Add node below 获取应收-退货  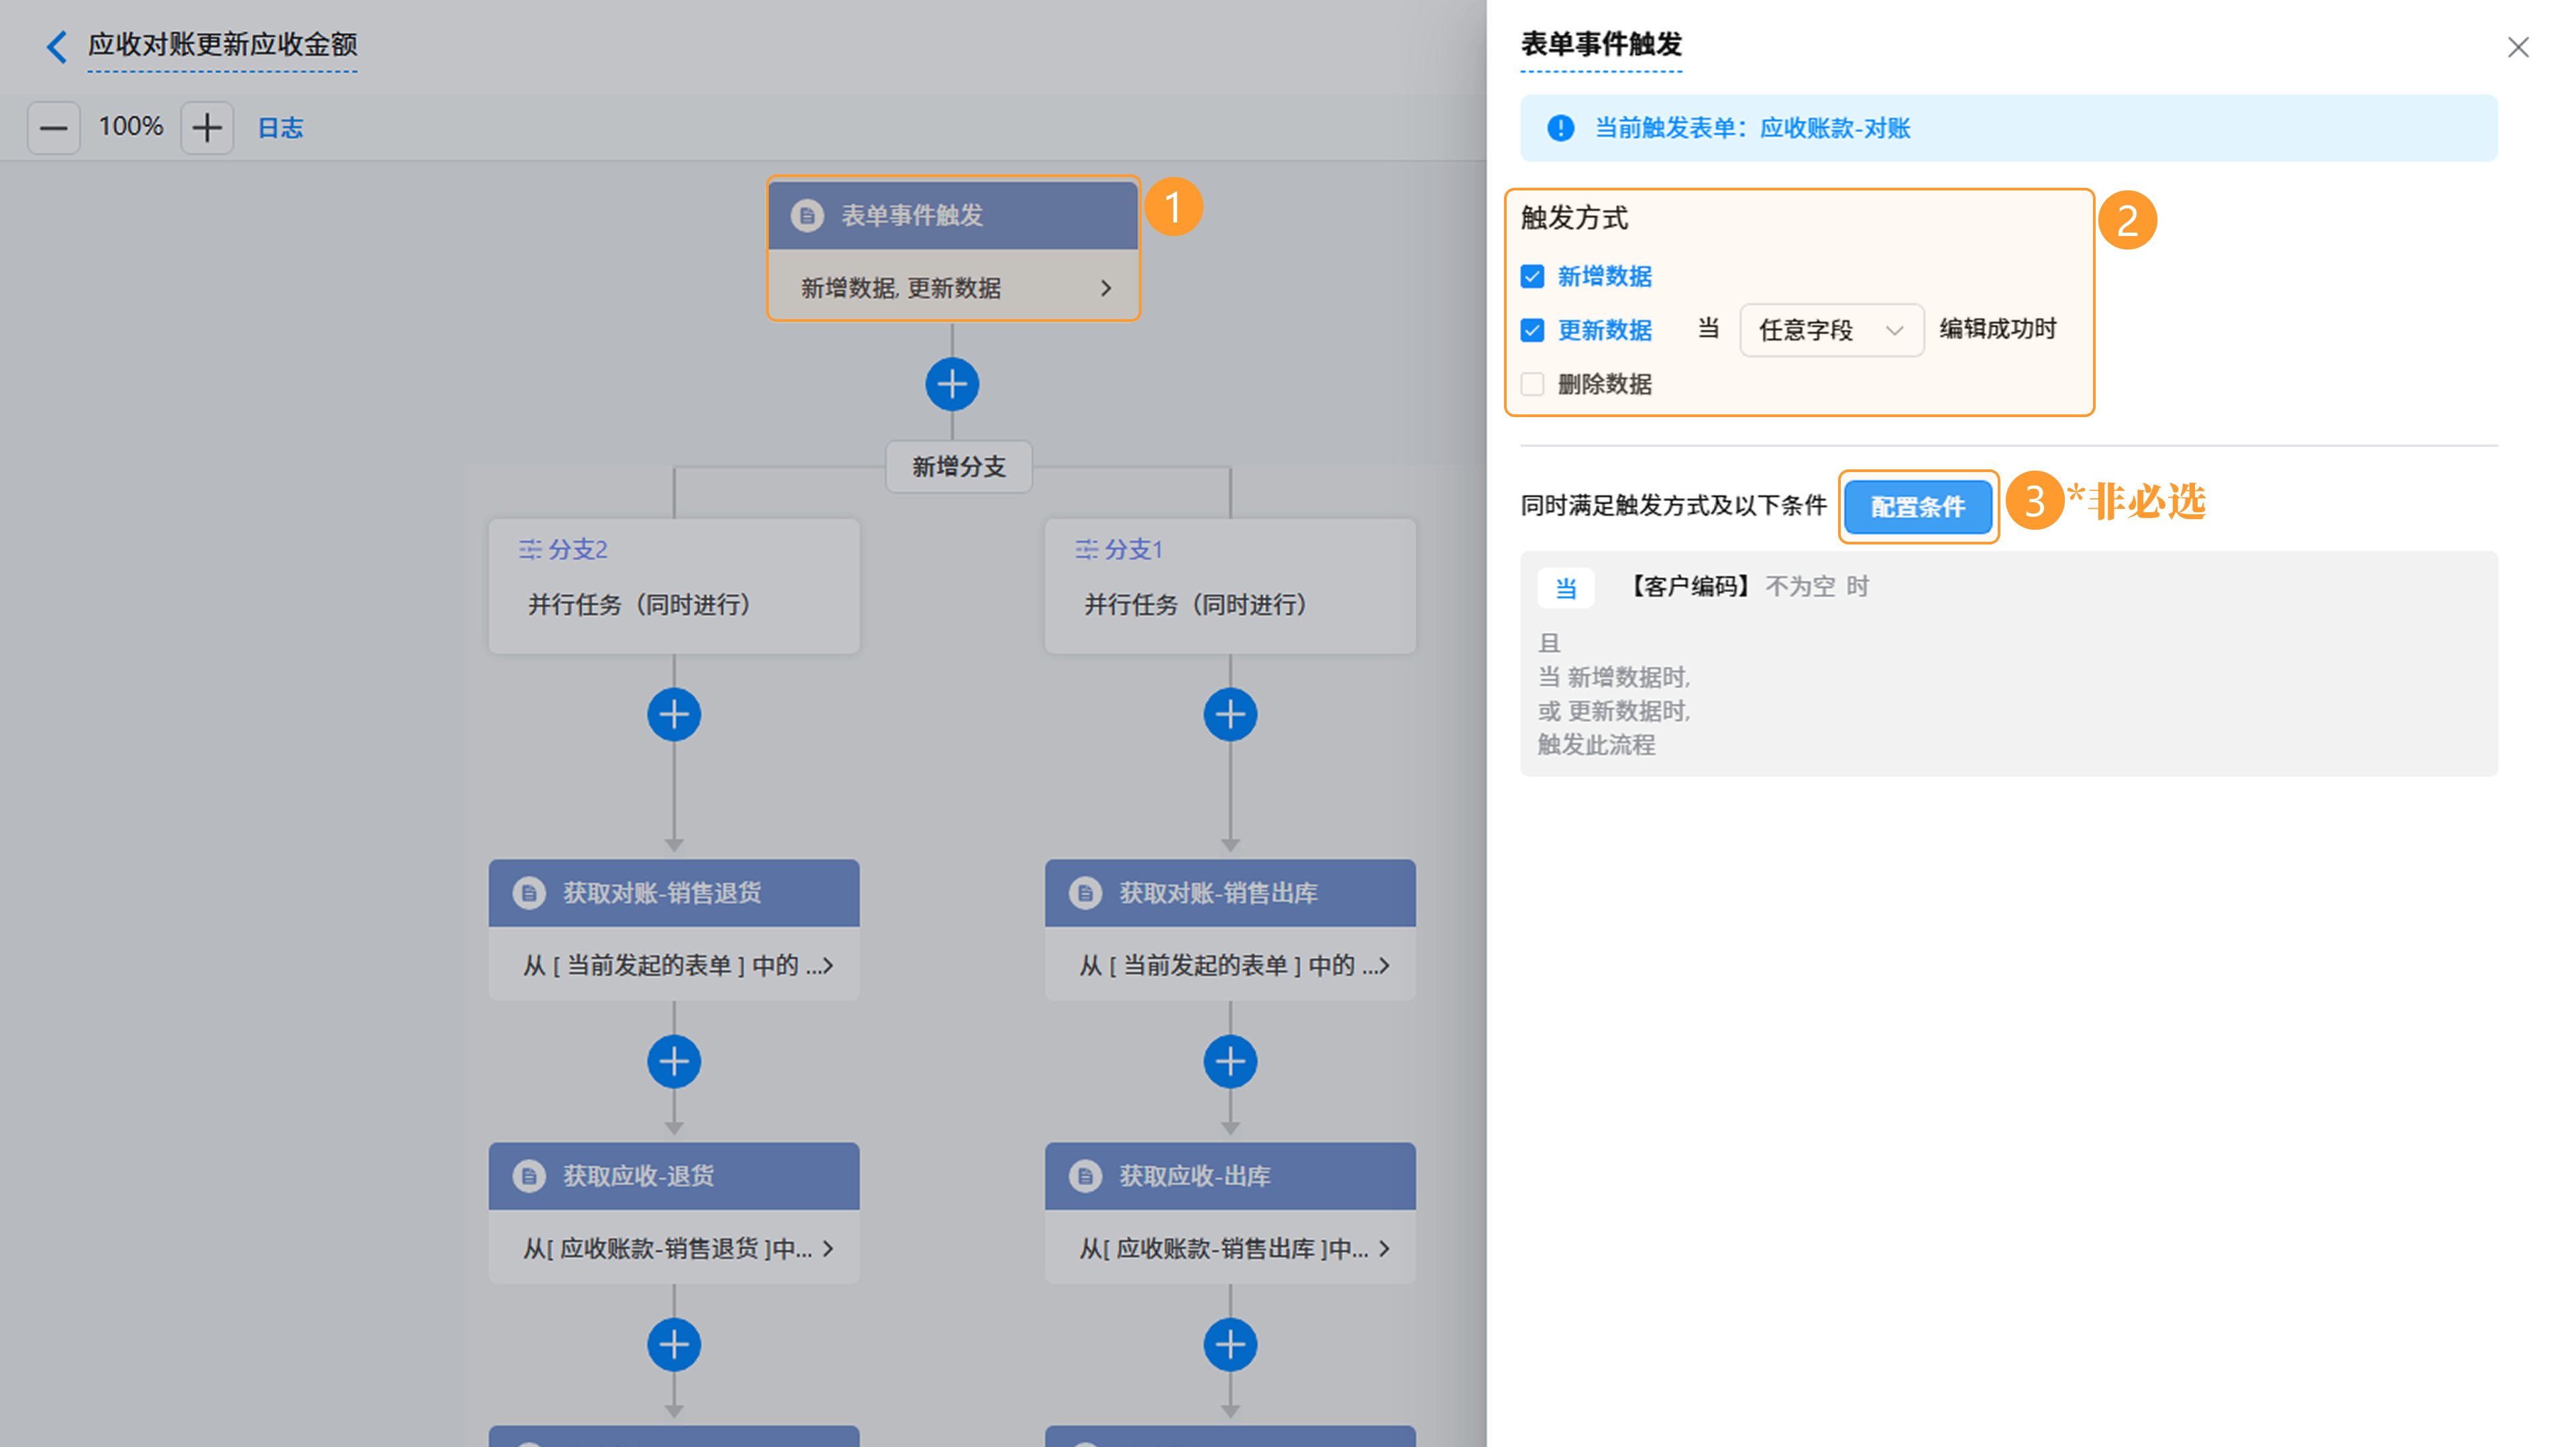(x=674, y=1345)
